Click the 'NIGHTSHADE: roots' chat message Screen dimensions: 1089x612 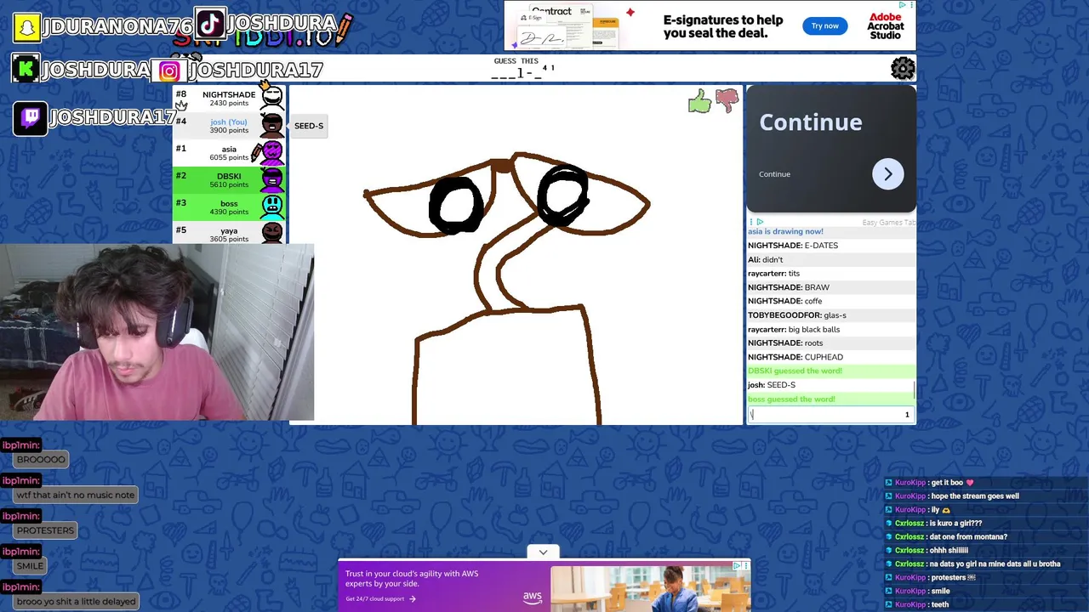coord(785,343)
